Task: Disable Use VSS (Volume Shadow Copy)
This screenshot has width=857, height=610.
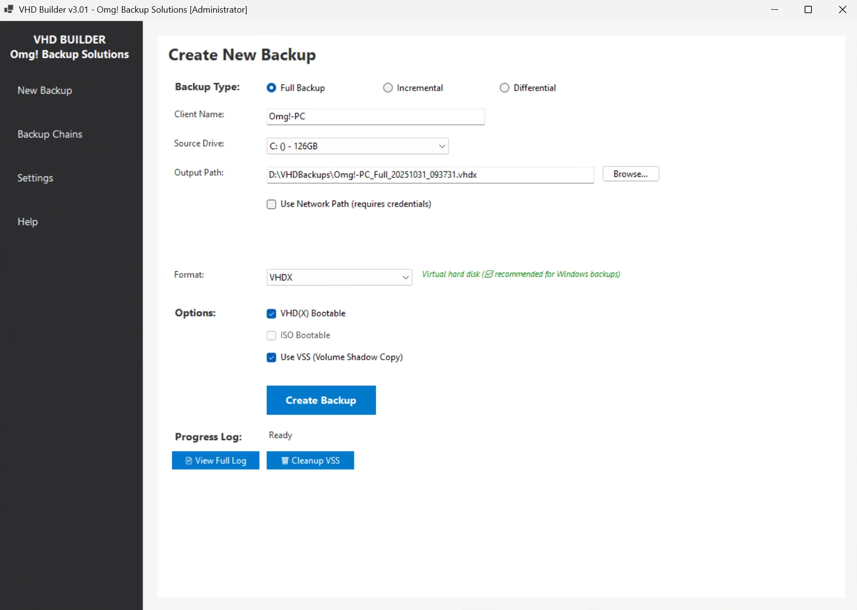Action: pyautogui.click(x=271, y=357)
